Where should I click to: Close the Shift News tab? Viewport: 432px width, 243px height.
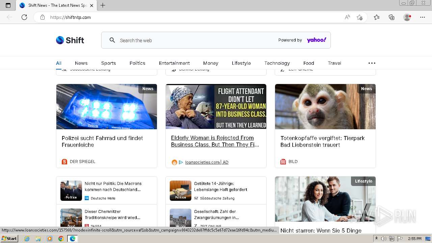click(91, 5)
